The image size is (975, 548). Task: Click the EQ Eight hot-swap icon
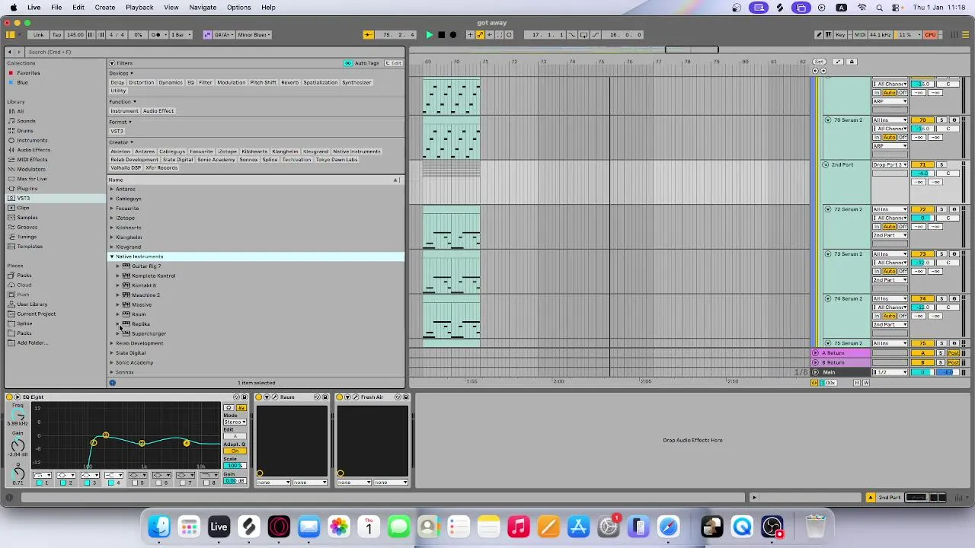(x=236, y=397)
